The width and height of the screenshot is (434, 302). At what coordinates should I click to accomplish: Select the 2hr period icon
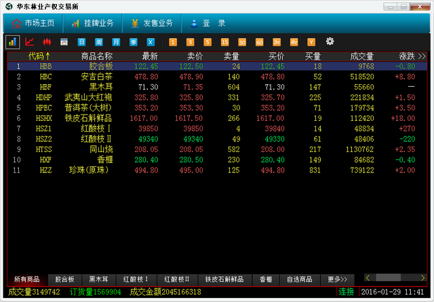(277, 42)
